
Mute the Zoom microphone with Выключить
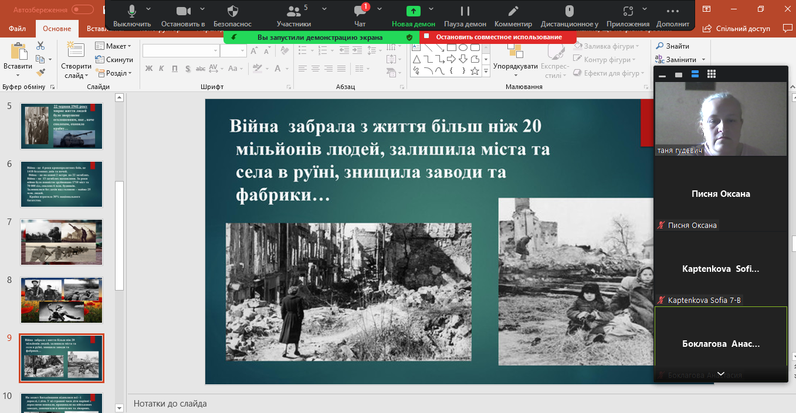coord(132,16)
